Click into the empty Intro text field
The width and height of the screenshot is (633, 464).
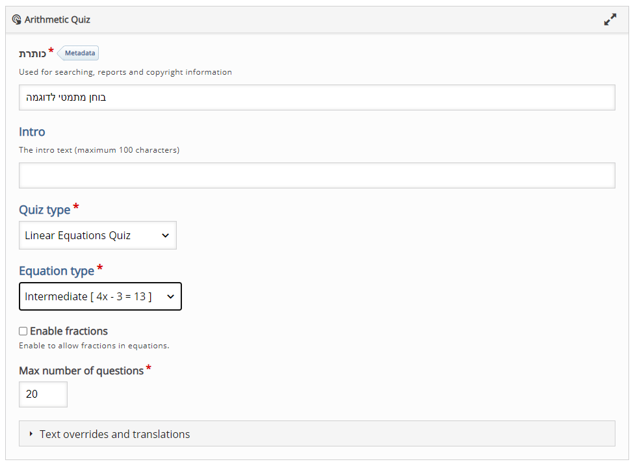point(316,175)
